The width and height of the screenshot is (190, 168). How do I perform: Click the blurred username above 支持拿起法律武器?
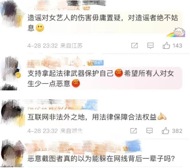tap(56, 63)
